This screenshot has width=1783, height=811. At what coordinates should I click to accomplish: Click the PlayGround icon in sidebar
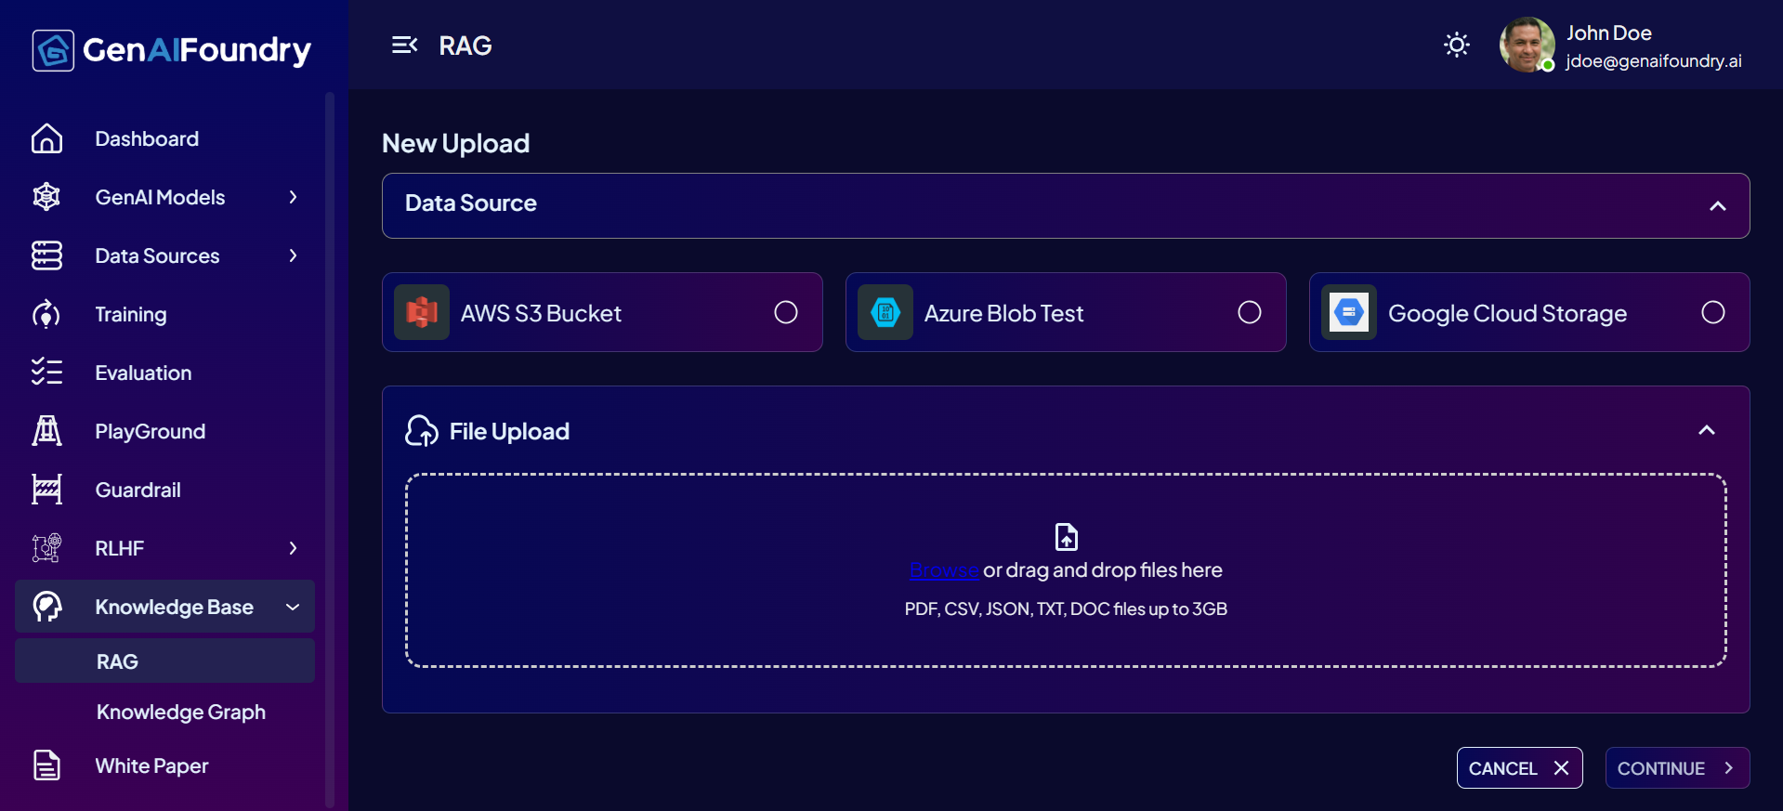[46, 431]
